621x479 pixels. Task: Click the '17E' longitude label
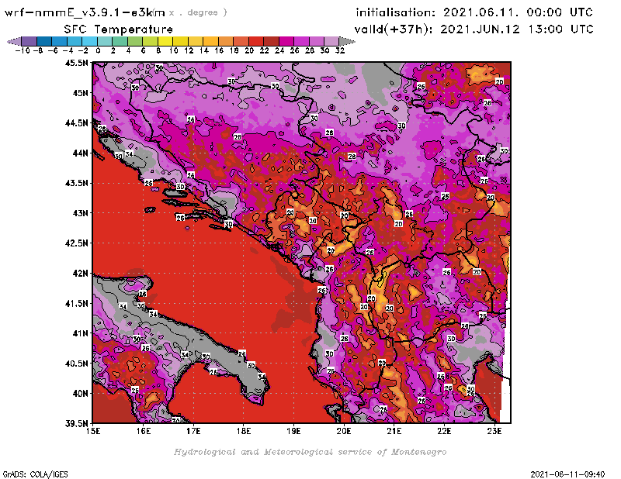point(193,431)
